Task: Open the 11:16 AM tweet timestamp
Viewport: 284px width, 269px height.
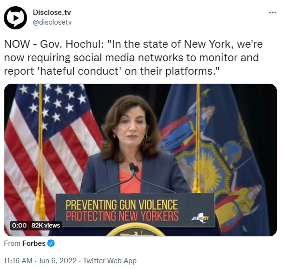Action: coord(18,261)
